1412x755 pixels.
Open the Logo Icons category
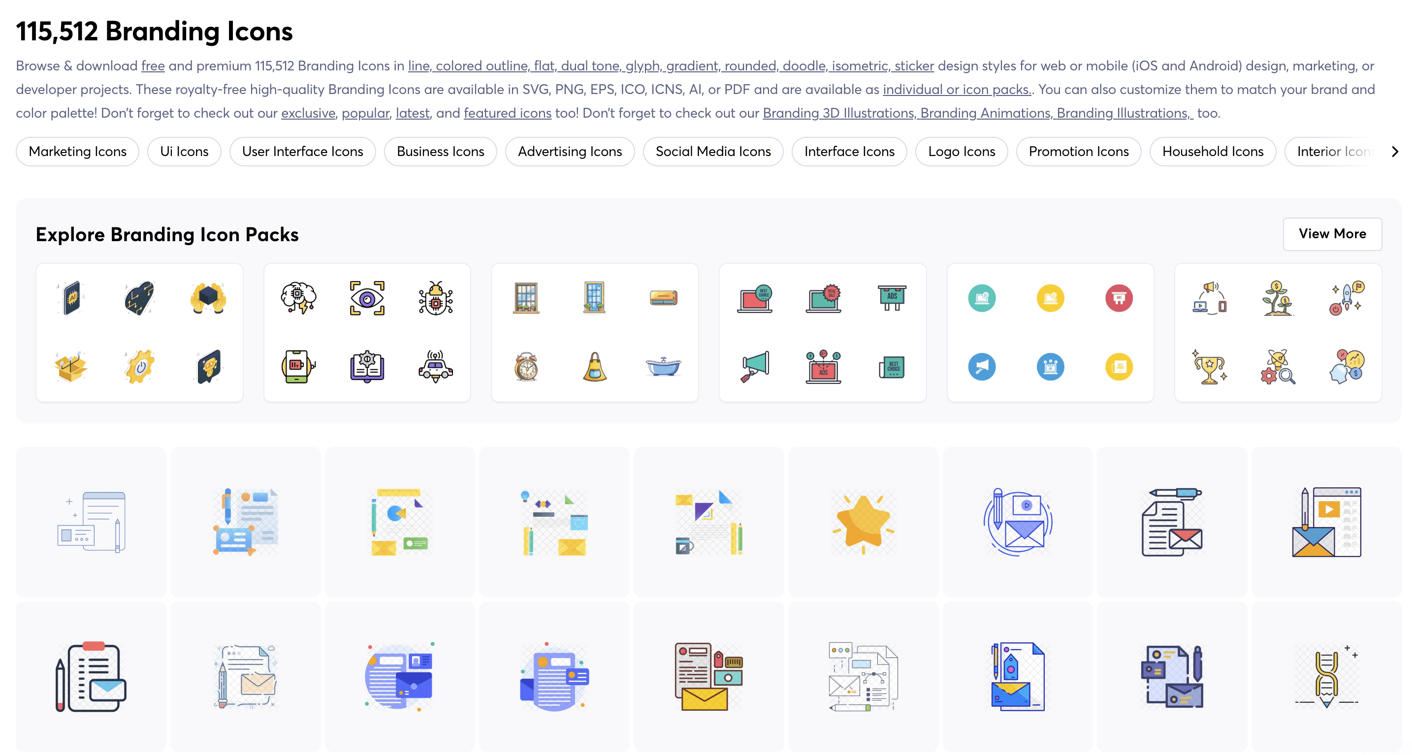[961, 151]
